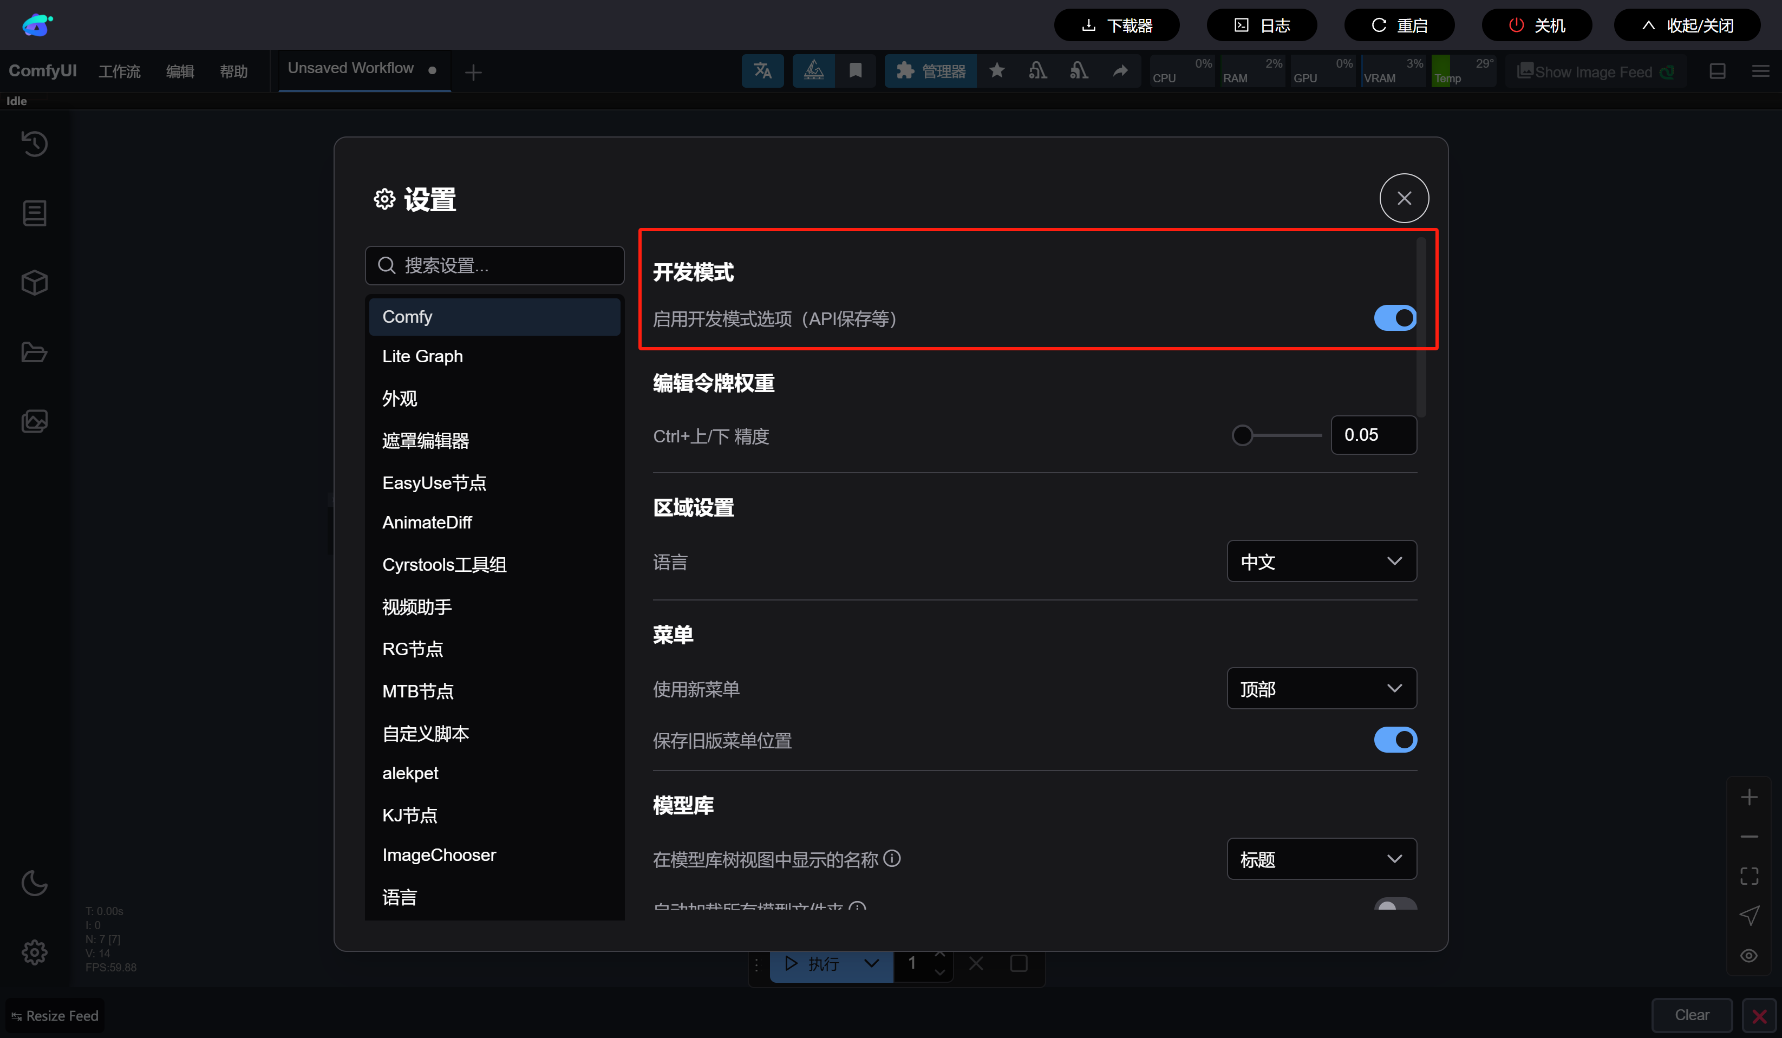Select alekpet settings category
1782x1038 pixels.
pos(494,773)
